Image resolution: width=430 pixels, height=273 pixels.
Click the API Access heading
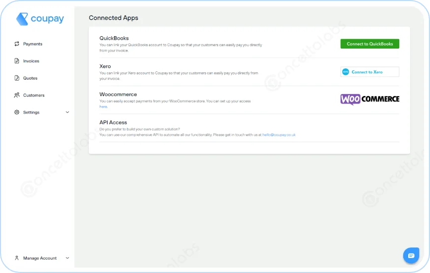tap(113, 122)
